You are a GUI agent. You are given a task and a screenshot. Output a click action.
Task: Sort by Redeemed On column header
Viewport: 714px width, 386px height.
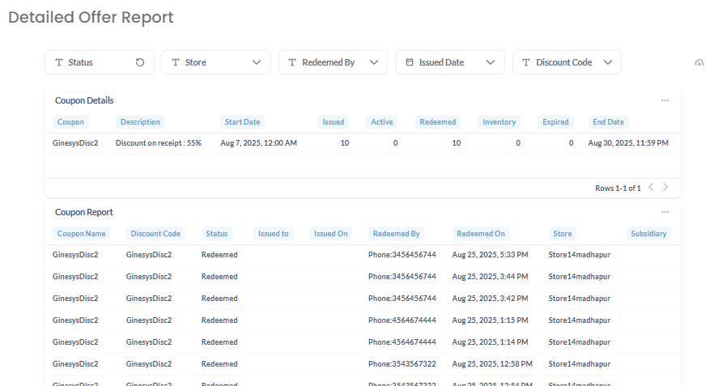coord(480,234)
